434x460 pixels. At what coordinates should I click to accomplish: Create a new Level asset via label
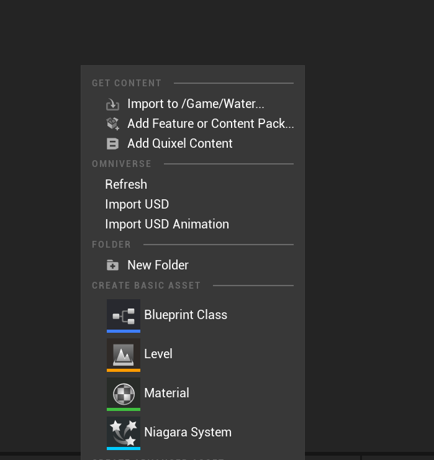click(x=158, y=354)
